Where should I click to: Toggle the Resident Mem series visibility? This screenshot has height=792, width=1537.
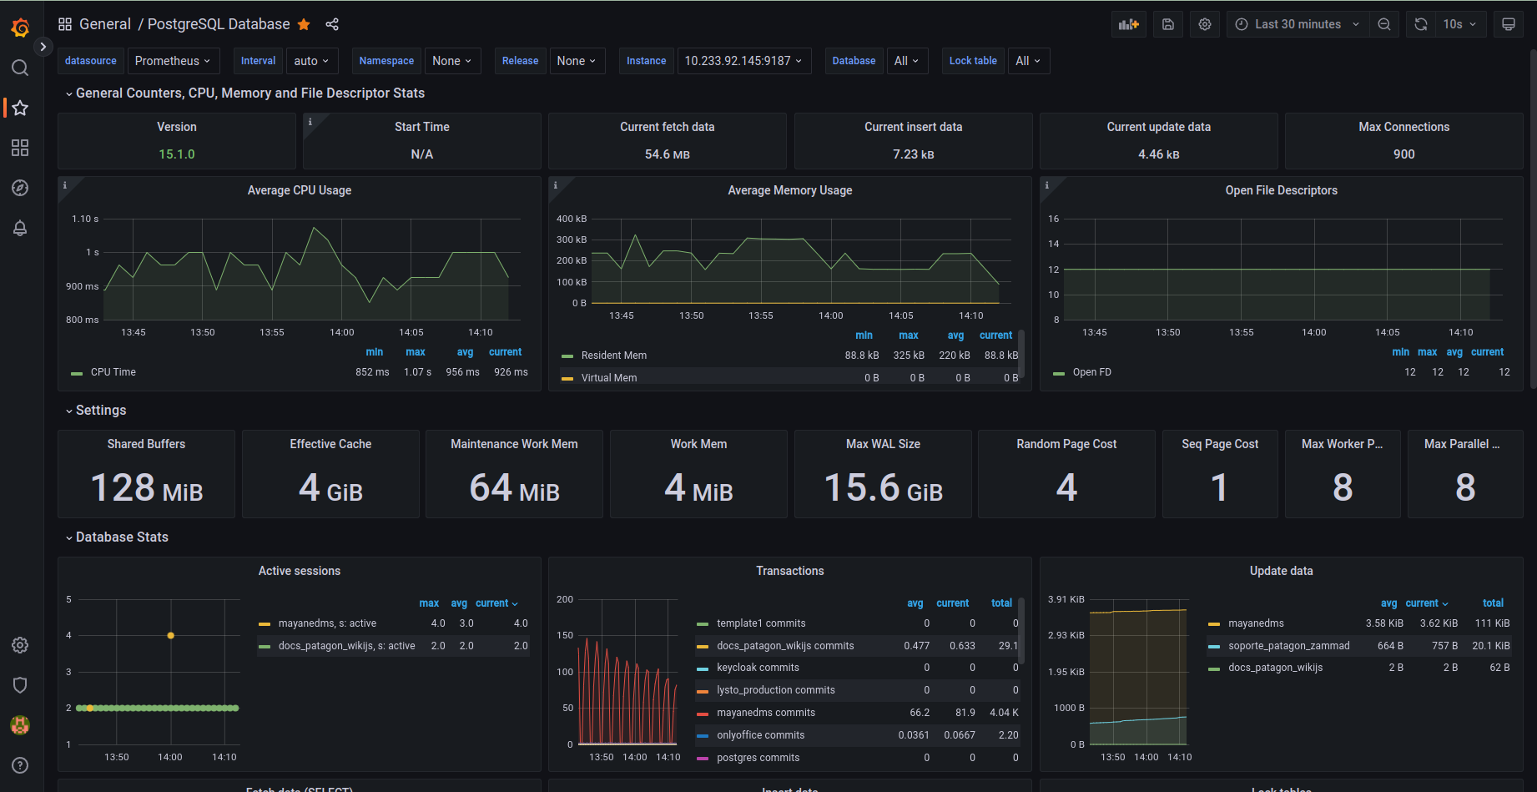pos(615,355)
